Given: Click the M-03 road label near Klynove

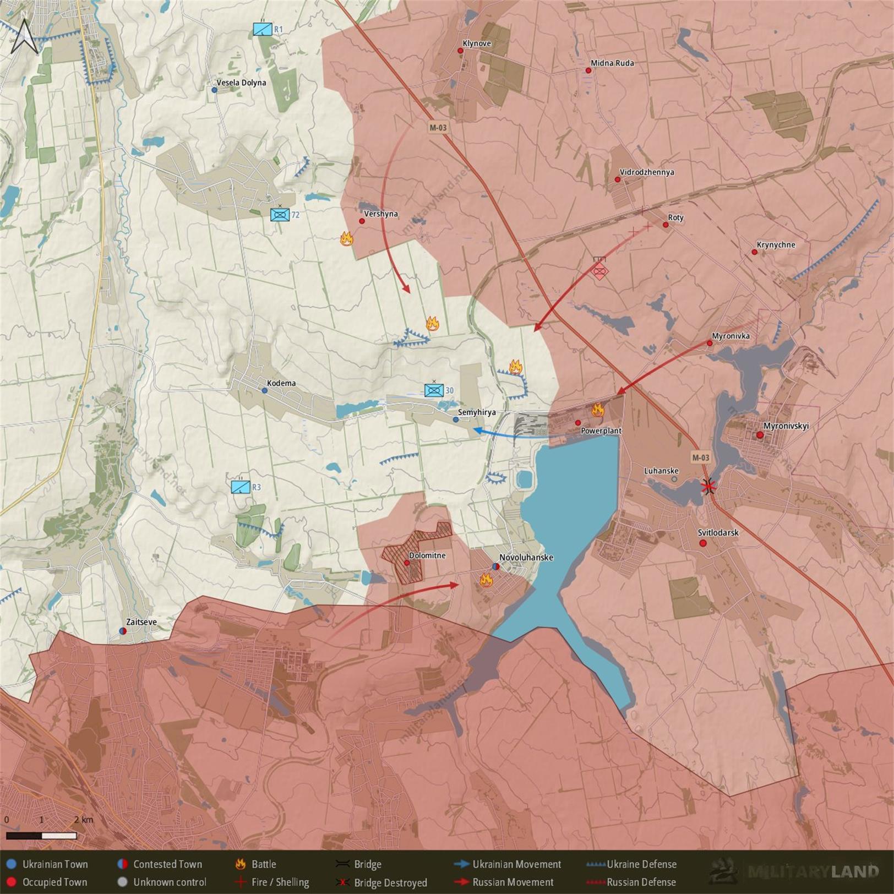Looking at the screenshot, I should click(x=438, y=128).
